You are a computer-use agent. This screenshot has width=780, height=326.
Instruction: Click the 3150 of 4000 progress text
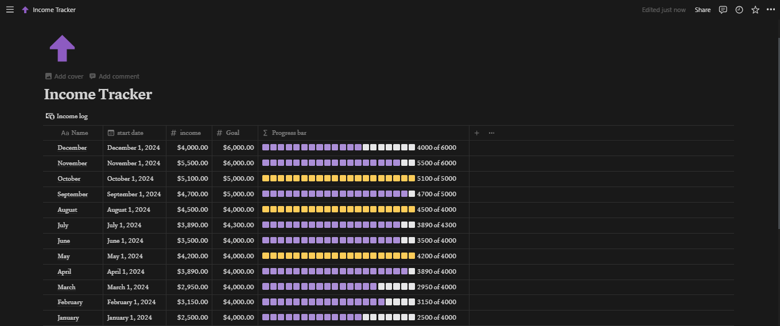click(437, 302)
